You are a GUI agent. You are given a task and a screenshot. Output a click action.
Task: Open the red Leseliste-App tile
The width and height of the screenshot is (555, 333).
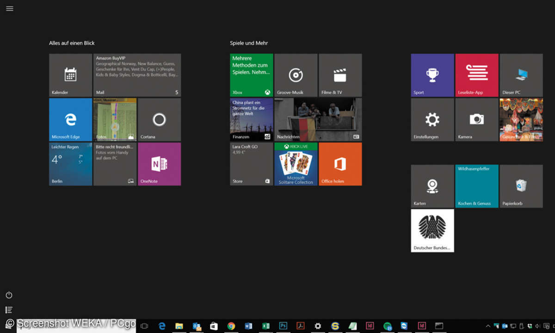point(477,75)
